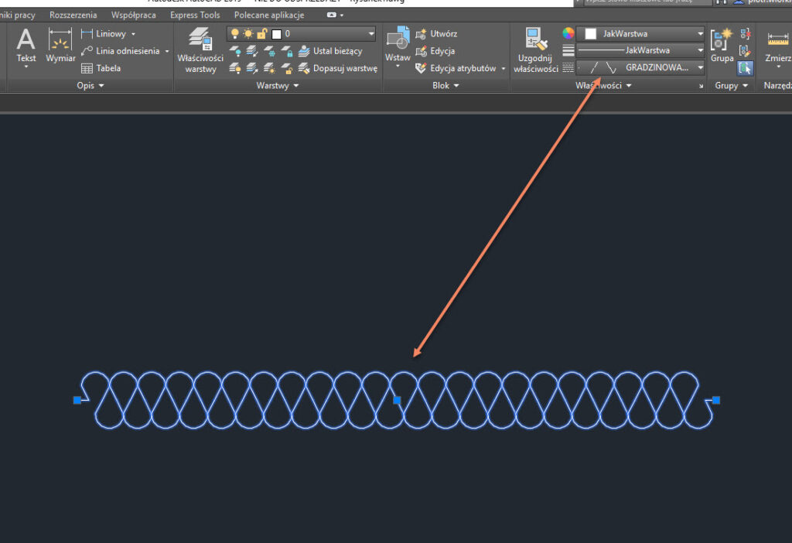This screenshot has height=543, width=792.
Task: Insert a Tabela table
Action: pyautogui.click(x=101, y=68)
